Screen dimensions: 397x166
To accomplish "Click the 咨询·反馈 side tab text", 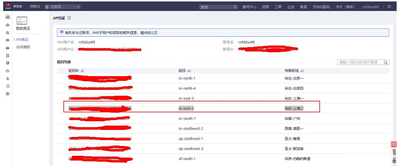I will tap(394, 156).
